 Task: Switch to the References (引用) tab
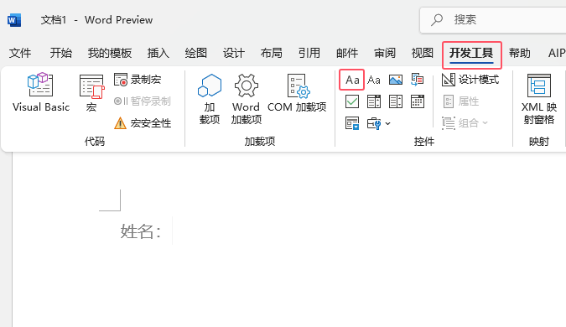(x=309, y=53)
